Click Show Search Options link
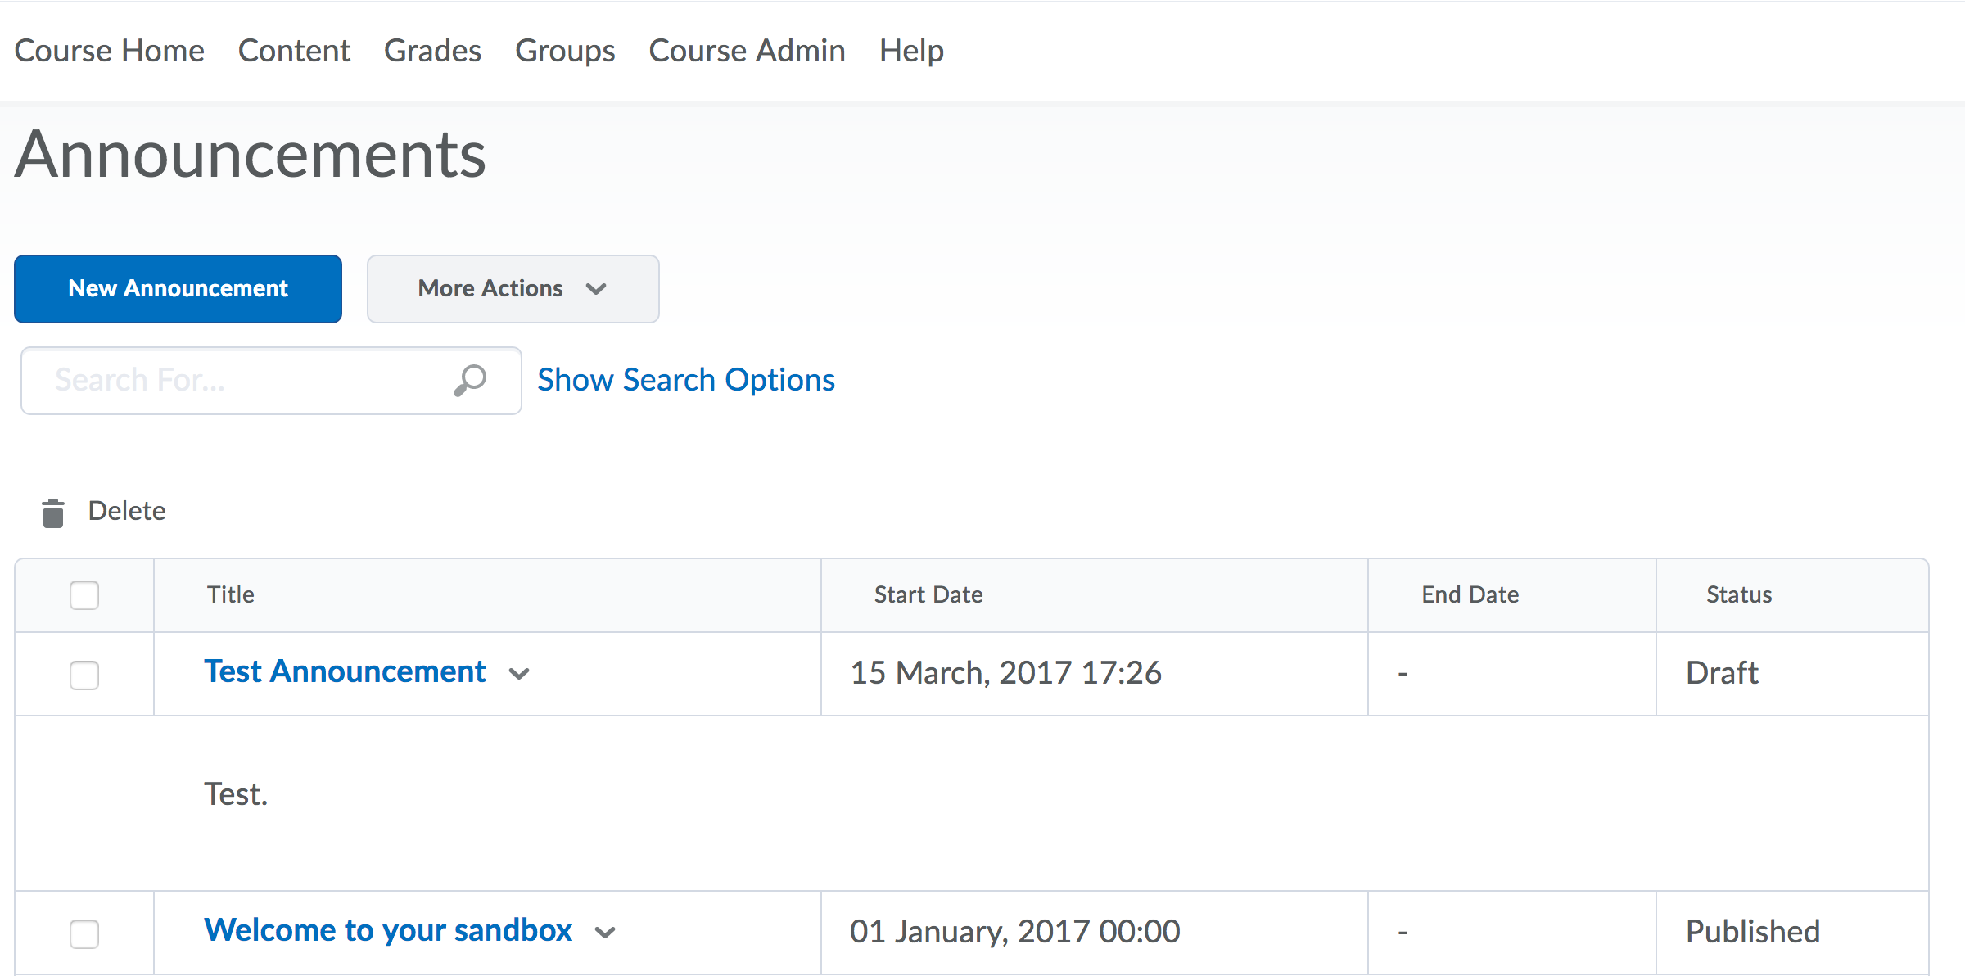This screenshot has height=976, width=1965. (686, 380)
